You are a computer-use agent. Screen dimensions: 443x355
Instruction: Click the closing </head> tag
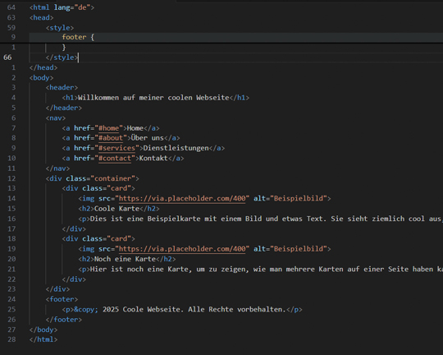43,67
